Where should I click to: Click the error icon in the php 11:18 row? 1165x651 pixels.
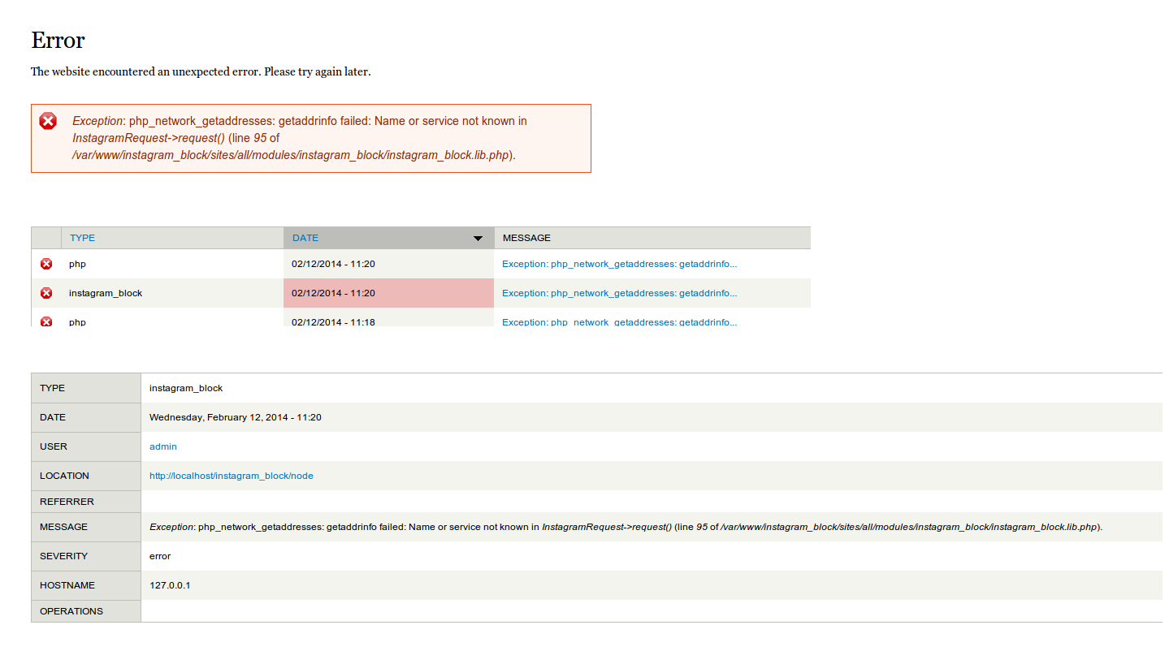pyautogui.click(x=46, y=321)
